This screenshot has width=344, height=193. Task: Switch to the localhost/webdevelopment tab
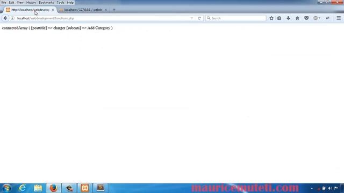click(x=30, y=10)
